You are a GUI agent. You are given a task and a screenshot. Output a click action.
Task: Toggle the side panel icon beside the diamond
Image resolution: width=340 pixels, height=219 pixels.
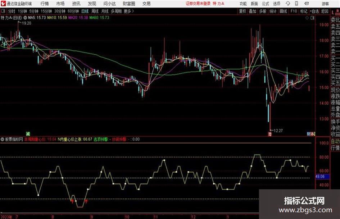click(312, 18)
